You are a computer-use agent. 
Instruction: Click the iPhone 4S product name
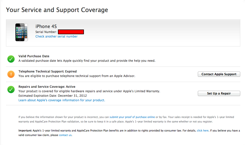click(46, 26)
